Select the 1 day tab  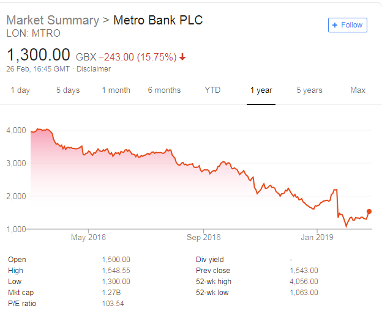click(x=20, y=90)
